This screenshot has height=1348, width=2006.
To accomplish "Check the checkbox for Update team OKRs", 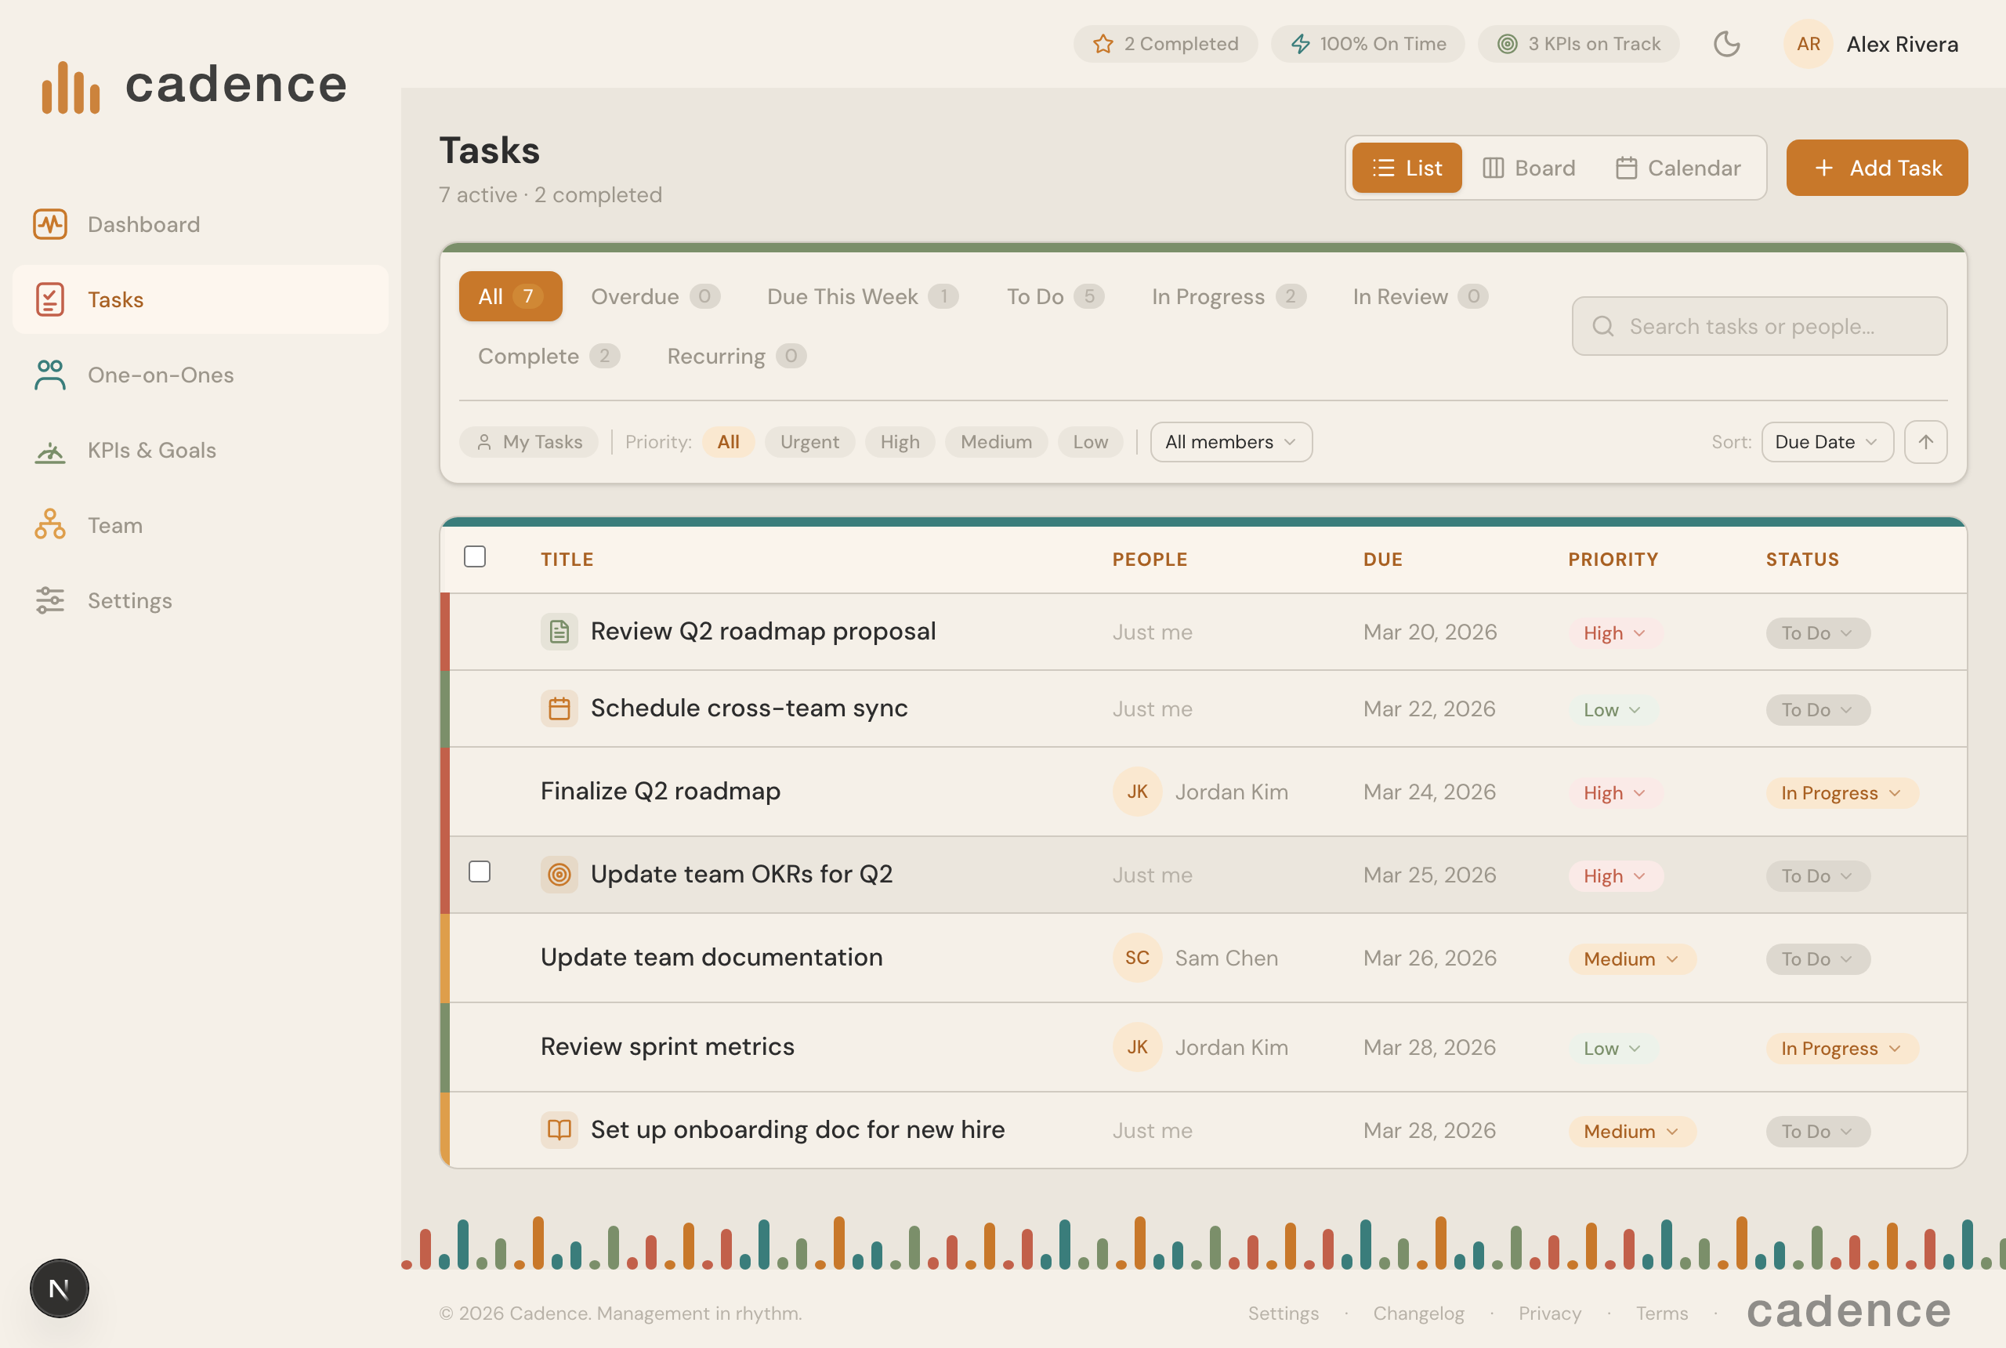I will [480, 871].
